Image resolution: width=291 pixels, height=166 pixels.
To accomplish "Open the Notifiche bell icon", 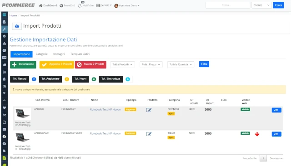I will click(80, 5).
